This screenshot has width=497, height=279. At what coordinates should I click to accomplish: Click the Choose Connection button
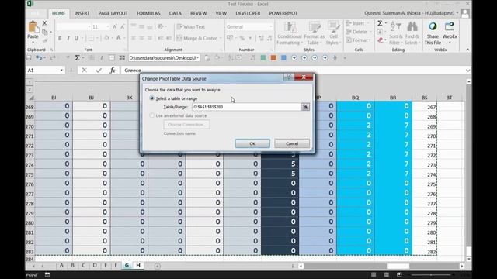186,125
